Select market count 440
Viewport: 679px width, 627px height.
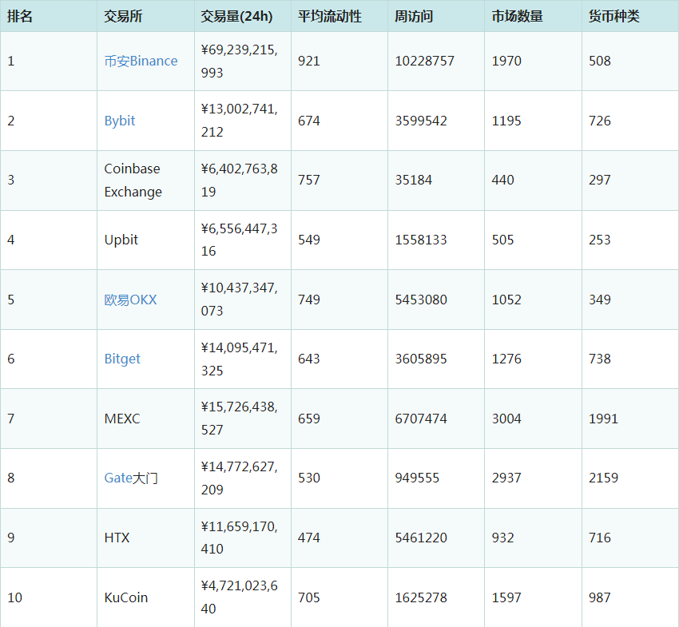(x=502, y=181)
